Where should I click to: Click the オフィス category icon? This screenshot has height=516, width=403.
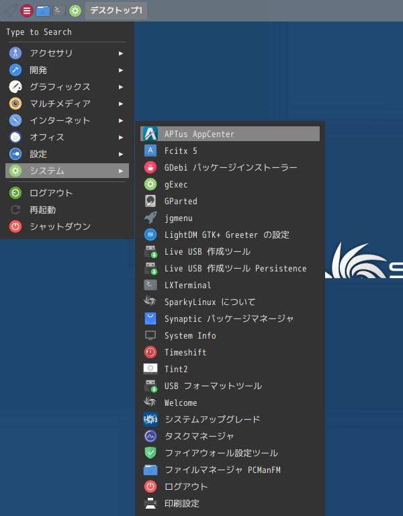(x=15, y=137)
